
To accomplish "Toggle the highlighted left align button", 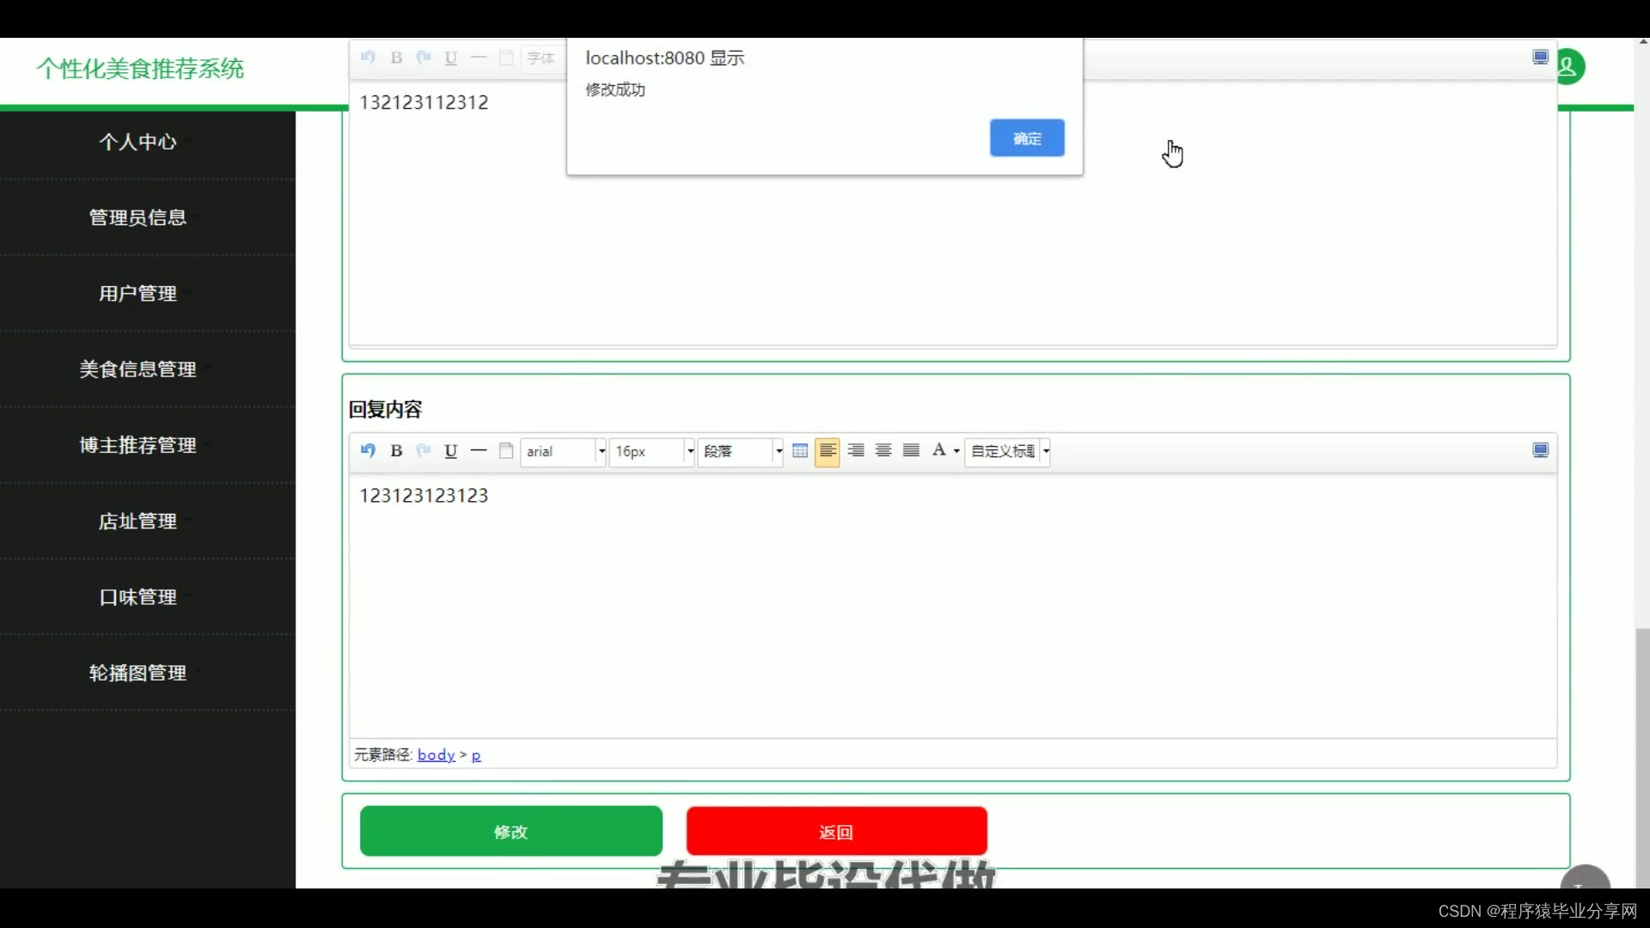I will (x=828, y=450).
